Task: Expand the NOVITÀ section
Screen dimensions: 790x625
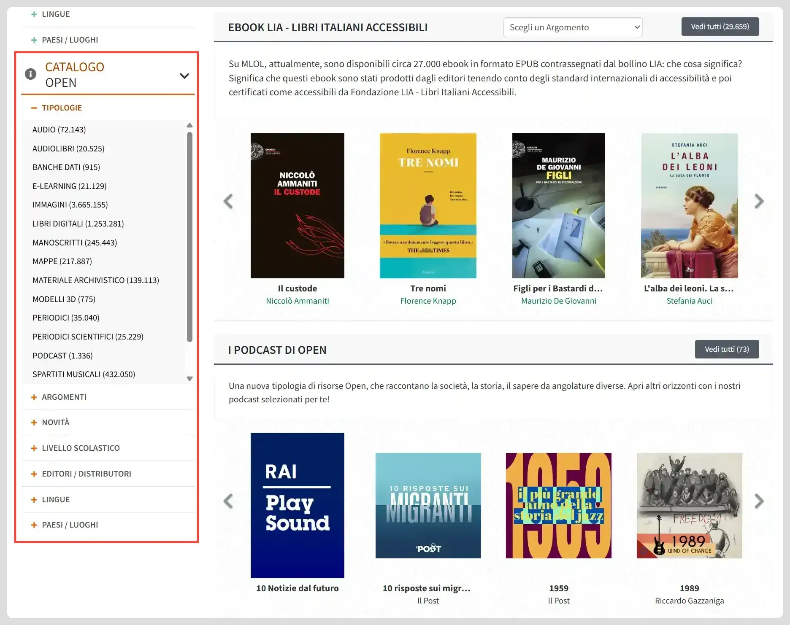Action: 34,422
